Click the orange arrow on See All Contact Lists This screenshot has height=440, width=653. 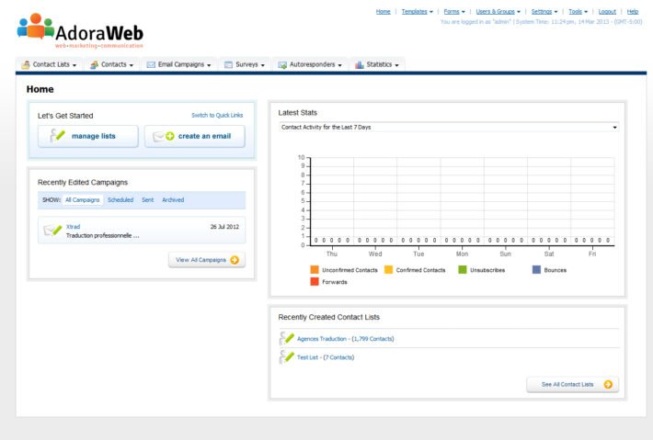608,384
